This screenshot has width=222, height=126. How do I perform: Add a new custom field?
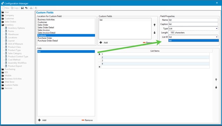tap(103, 43)
